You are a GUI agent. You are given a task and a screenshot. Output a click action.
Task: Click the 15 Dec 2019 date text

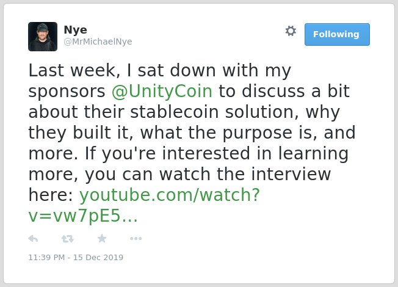click(x=98, y=257)
